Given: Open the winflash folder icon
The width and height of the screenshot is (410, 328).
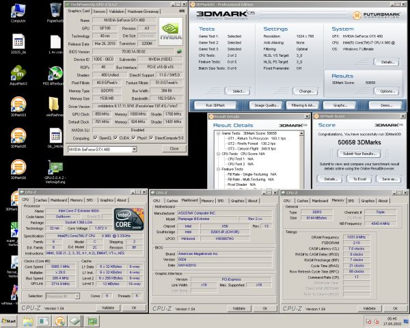Looking at the screenshot, I should 55,107.
